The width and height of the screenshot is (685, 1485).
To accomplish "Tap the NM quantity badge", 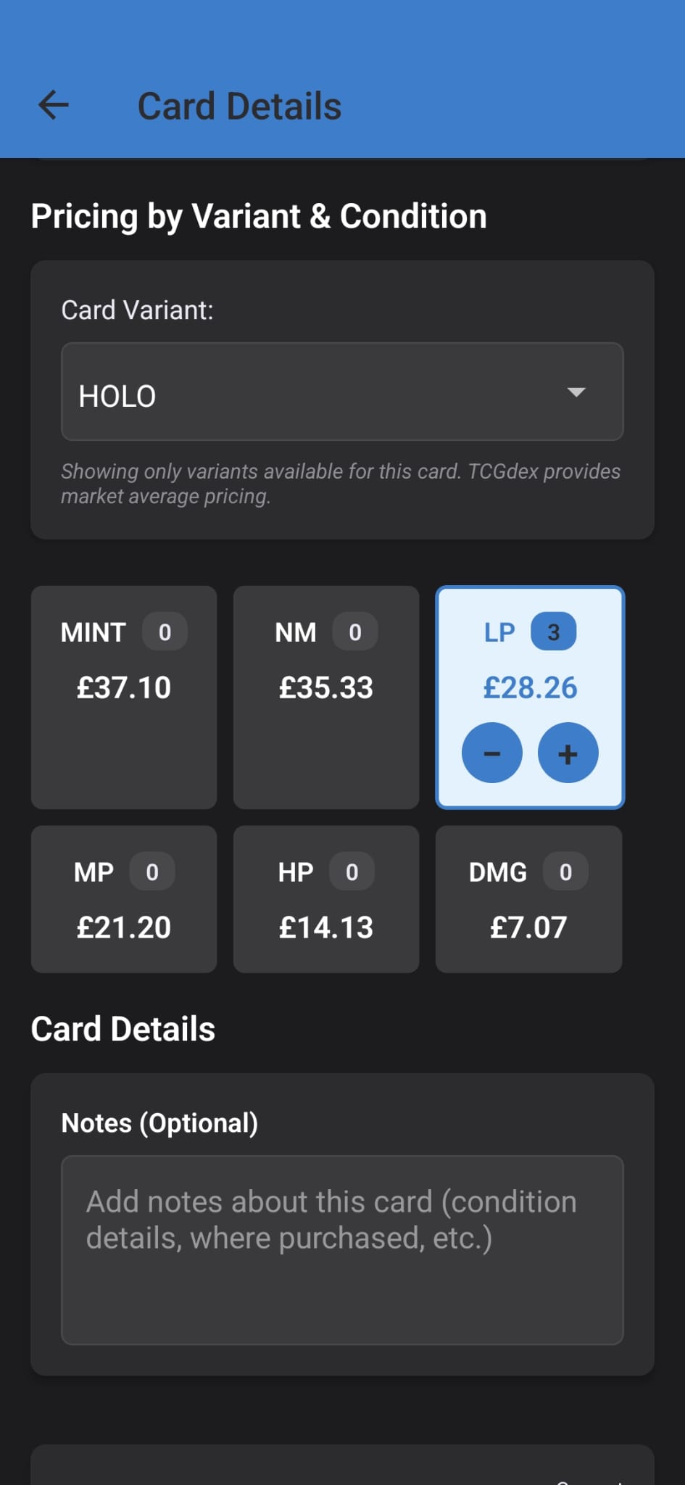I will [354, 632].
